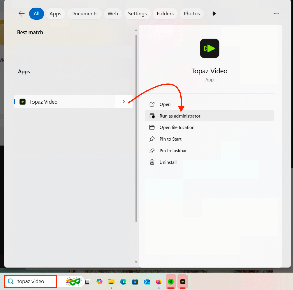Open Topaz Video on the taskbar
Screen dimensions: 293x290
183,282
